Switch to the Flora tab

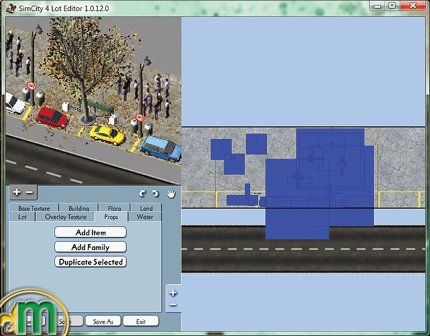point(114,208)
